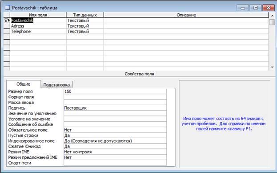
Task: Click the Имя поля column header
Action: [x=38, y=15]
